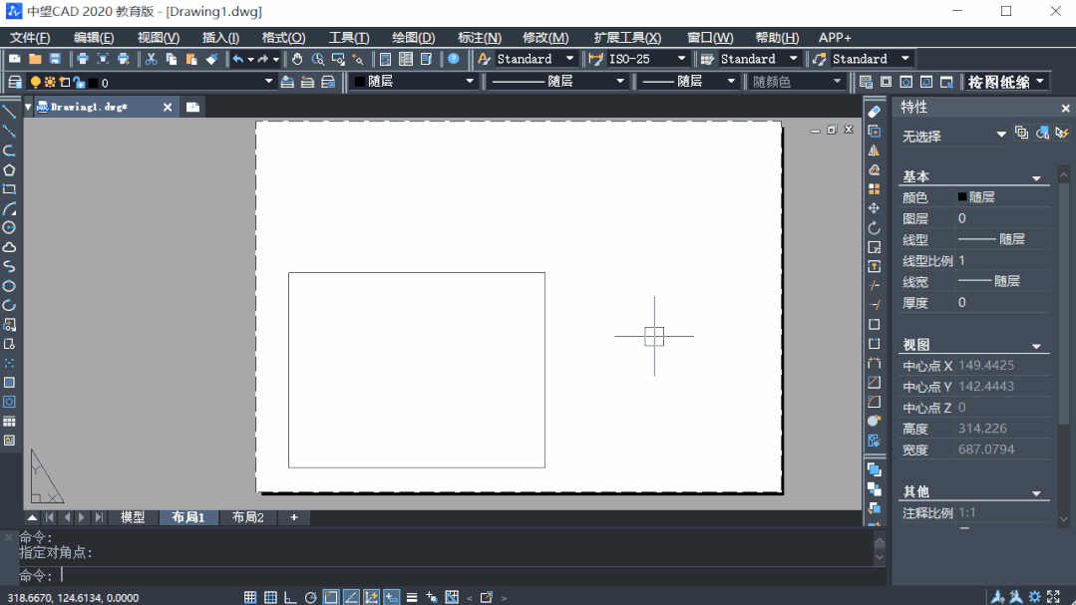Click the Rotate tool icon
The height and width of the screenshot is (605, 1076).
coord(874,227)
